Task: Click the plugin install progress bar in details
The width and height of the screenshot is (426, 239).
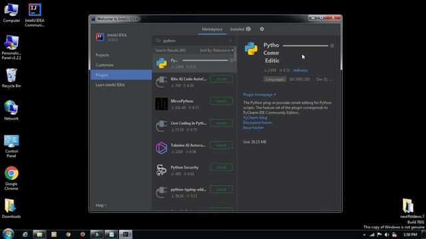Action: (306, 46)
